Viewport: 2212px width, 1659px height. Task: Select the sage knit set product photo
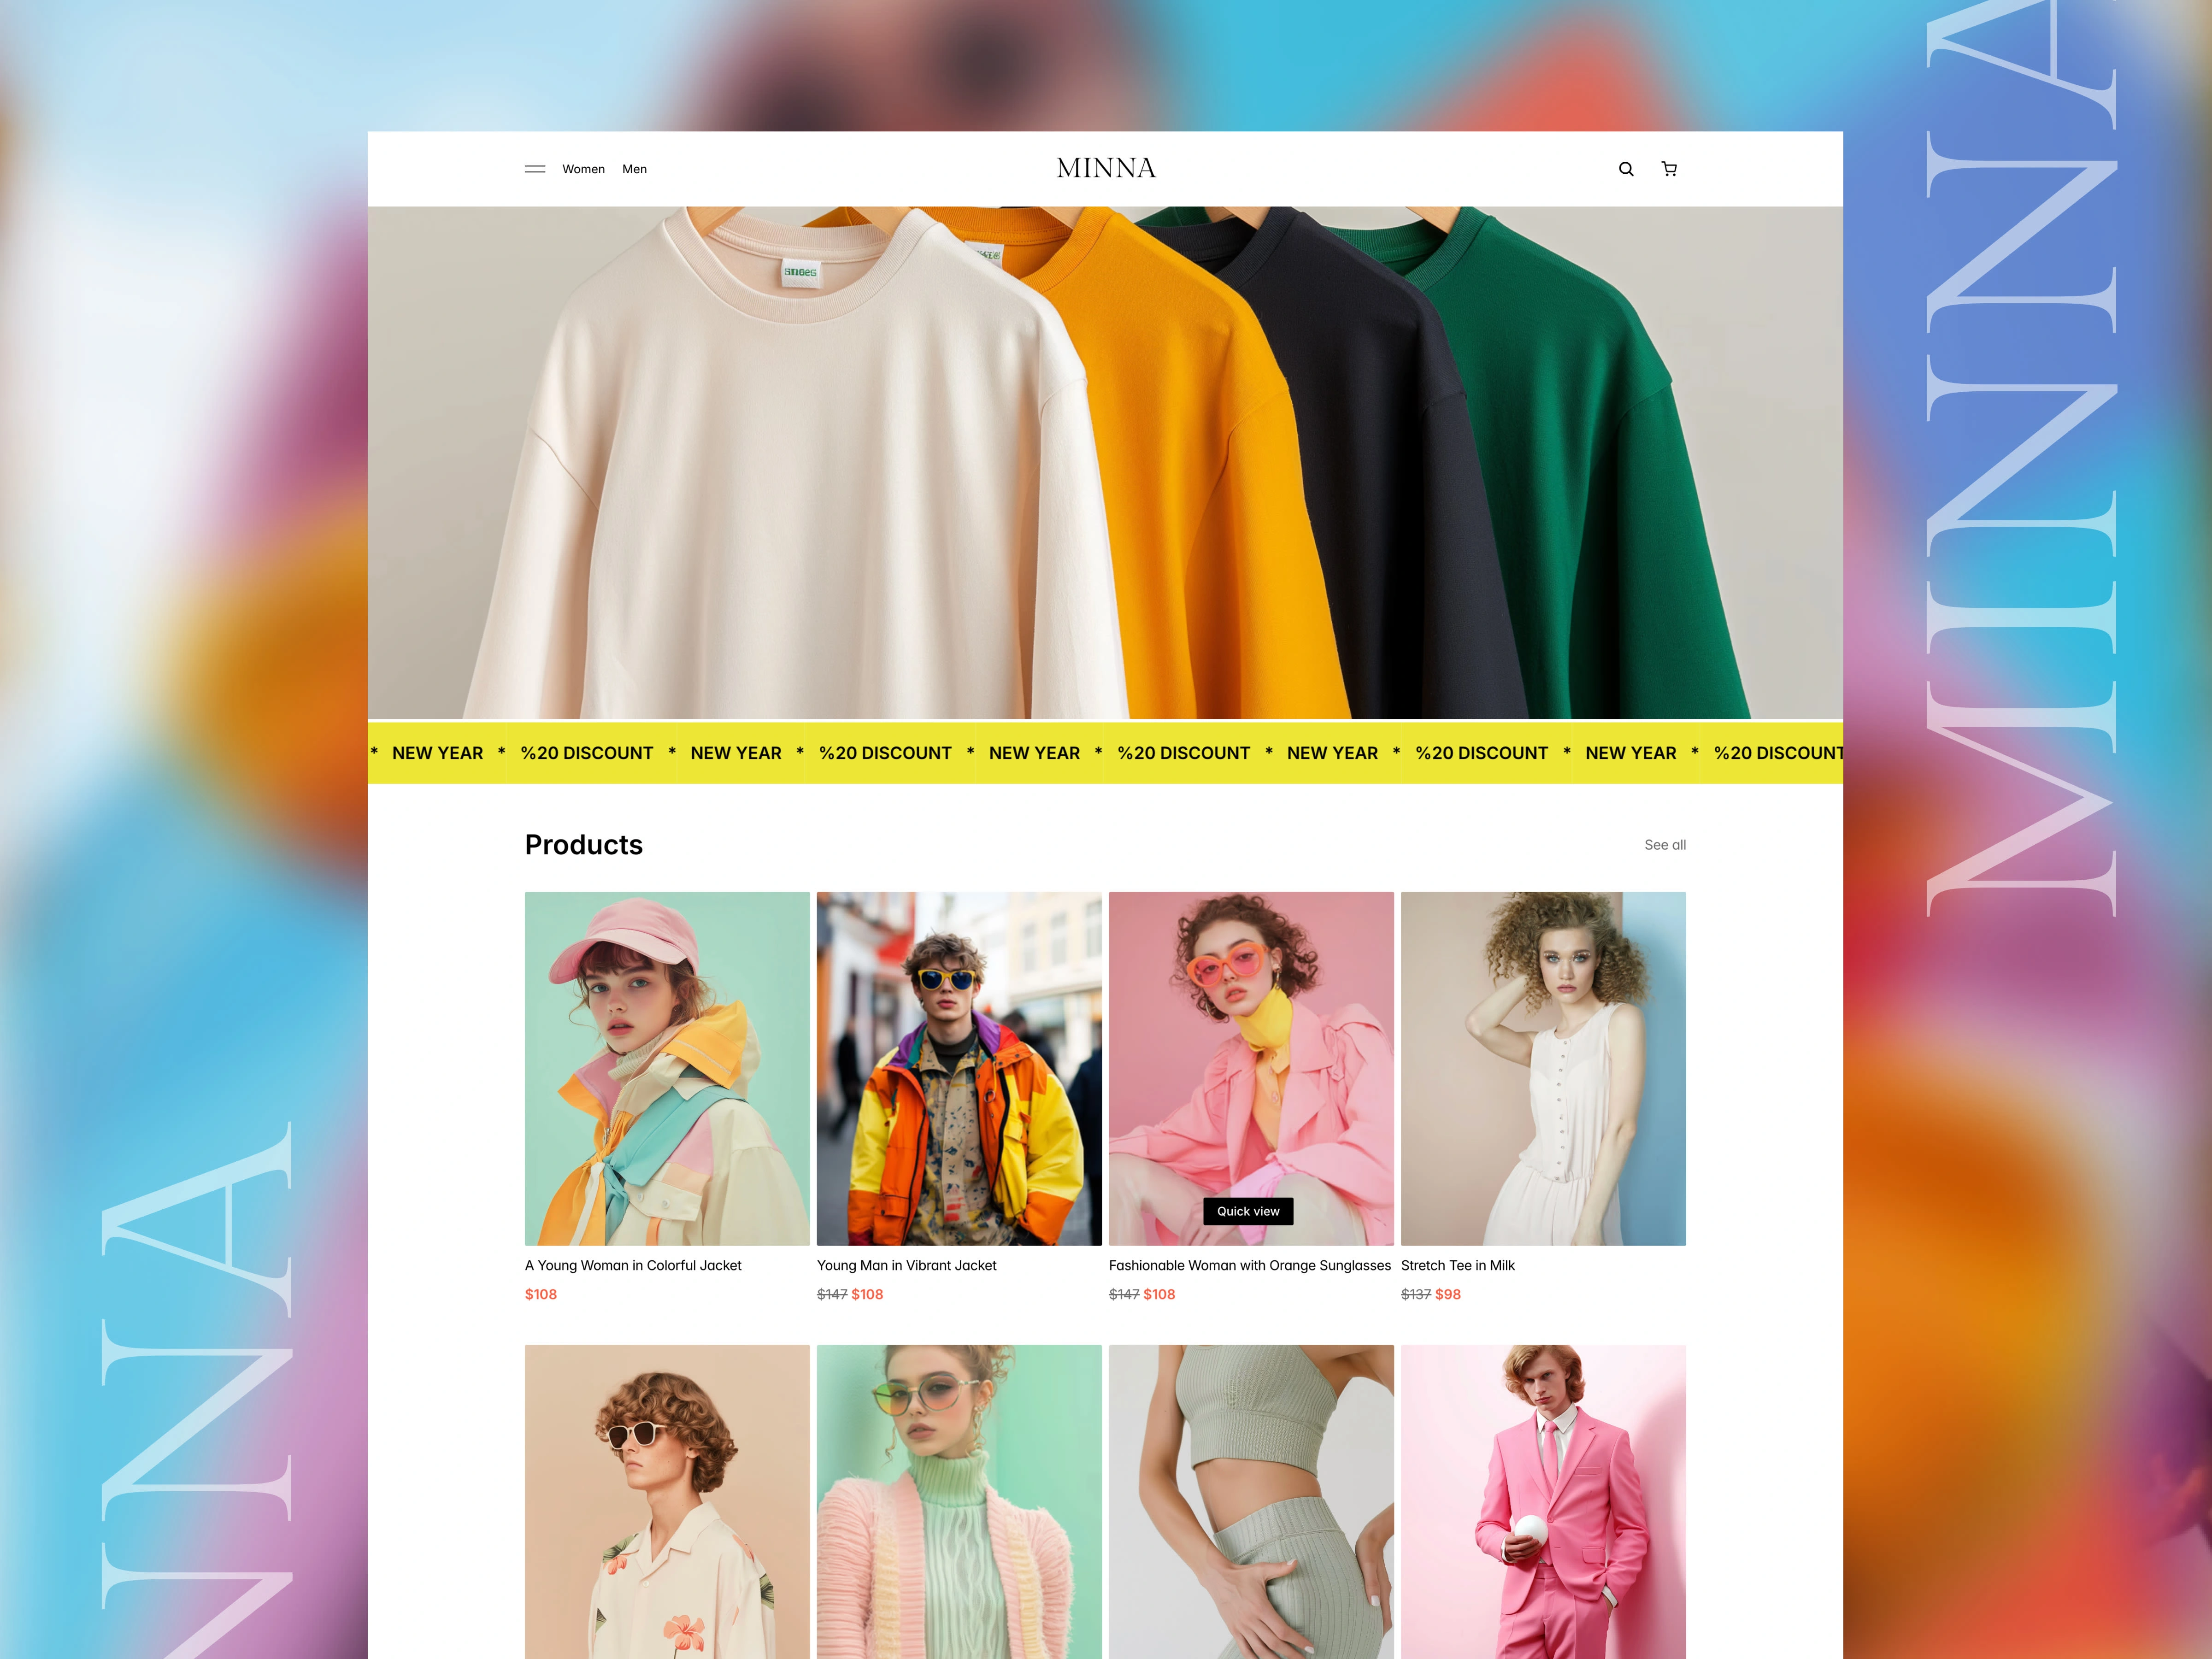coord(1251,1500)
